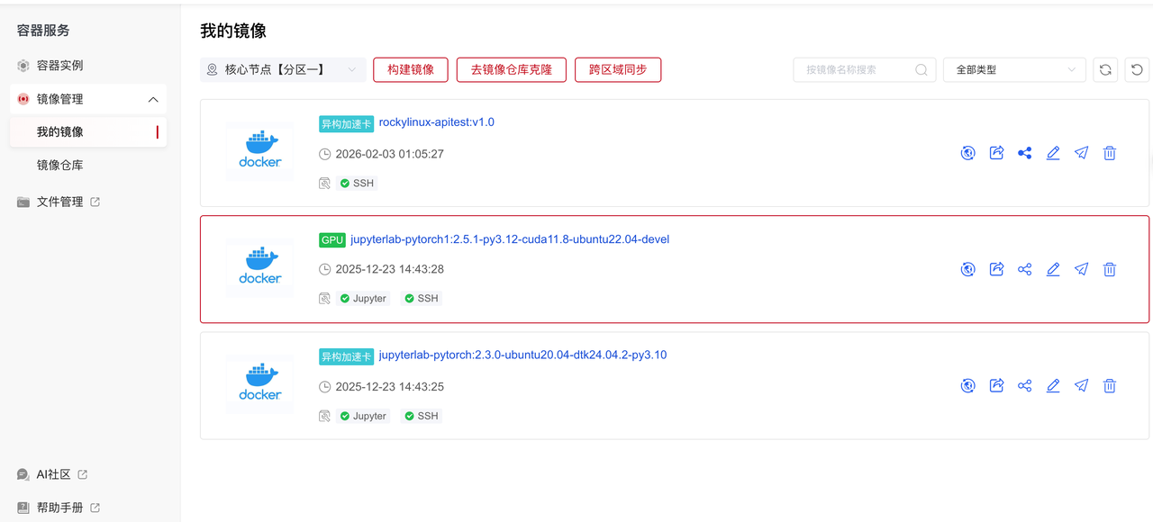Refresh the image list with the sync icon
Viewport: 1153px width, 522px height.
click(x=1105, y=69)
